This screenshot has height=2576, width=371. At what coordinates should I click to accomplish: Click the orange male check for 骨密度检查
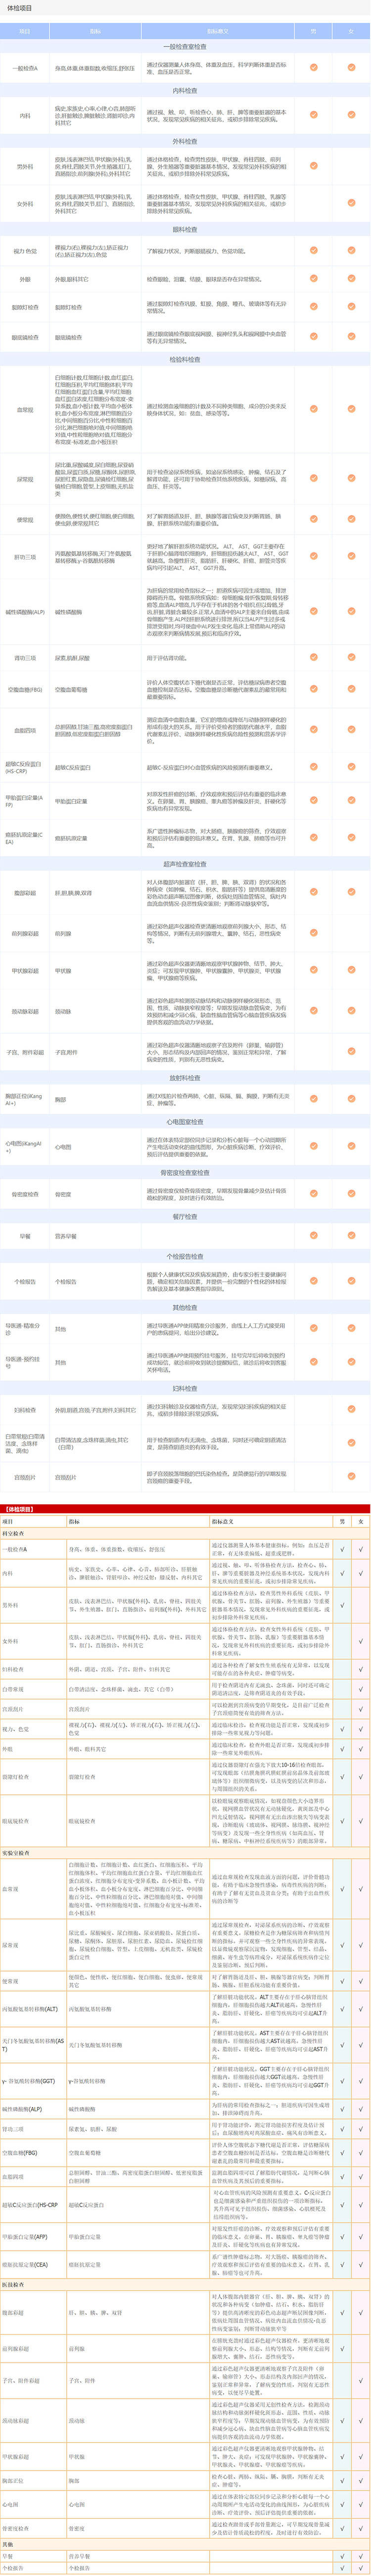(x=314, y=1194)
